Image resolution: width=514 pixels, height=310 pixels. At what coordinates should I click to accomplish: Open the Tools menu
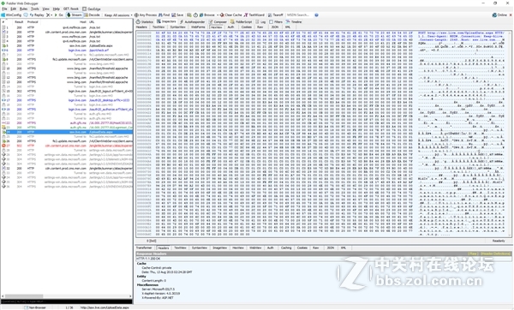coord(35,9)
